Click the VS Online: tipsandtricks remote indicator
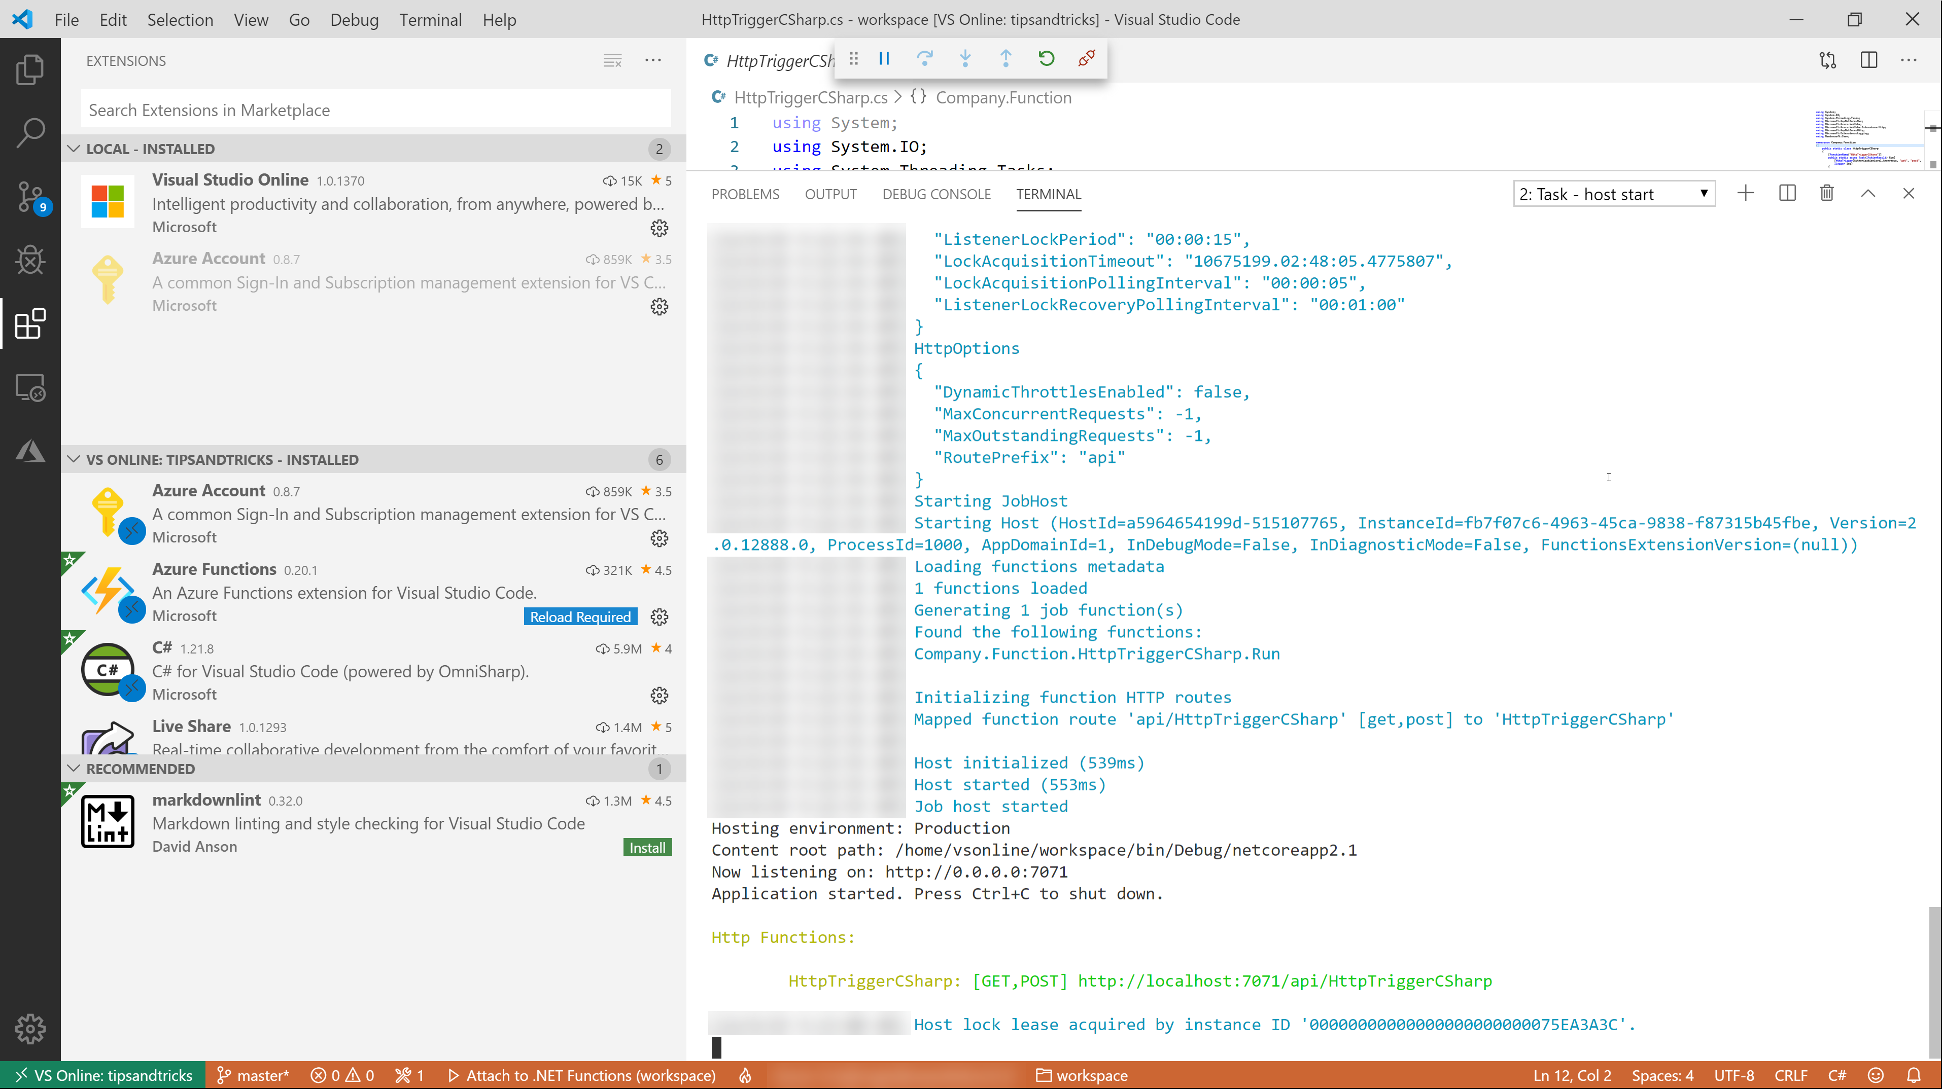The image size is (1942, 1089). tap(103, 1075)
